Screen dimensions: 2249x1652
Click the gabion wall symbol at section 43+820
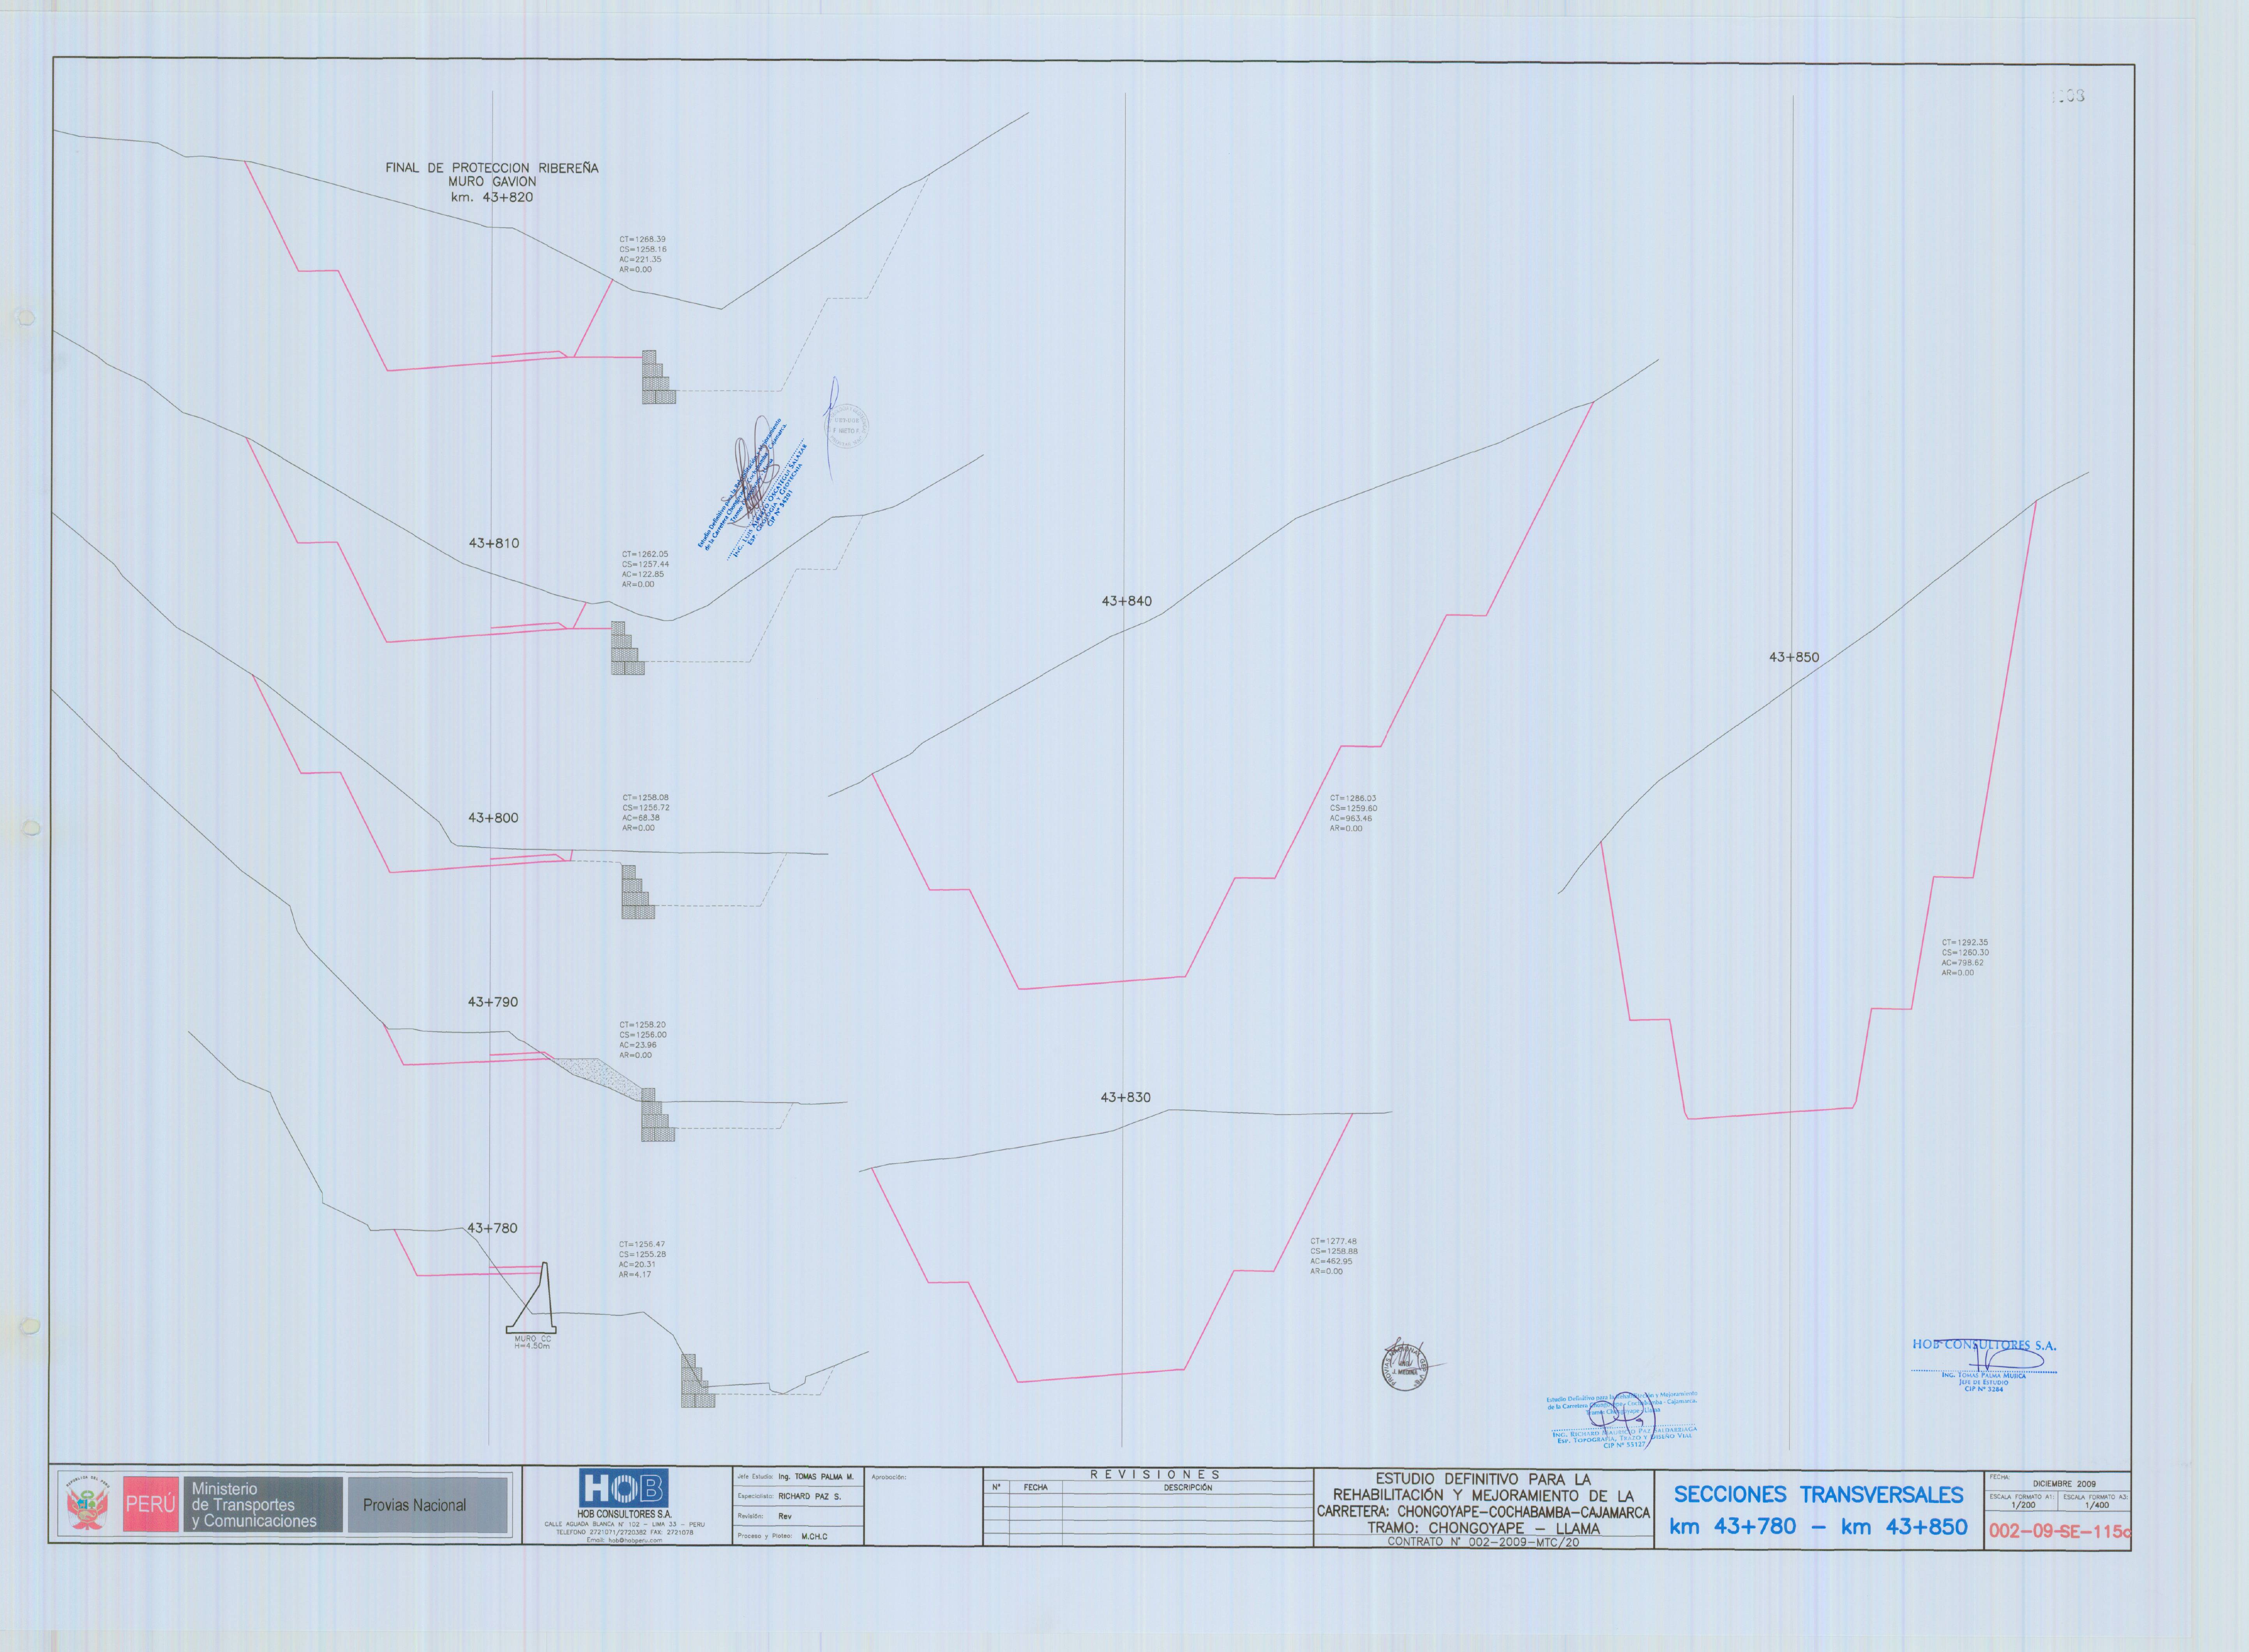click(658, 377)
